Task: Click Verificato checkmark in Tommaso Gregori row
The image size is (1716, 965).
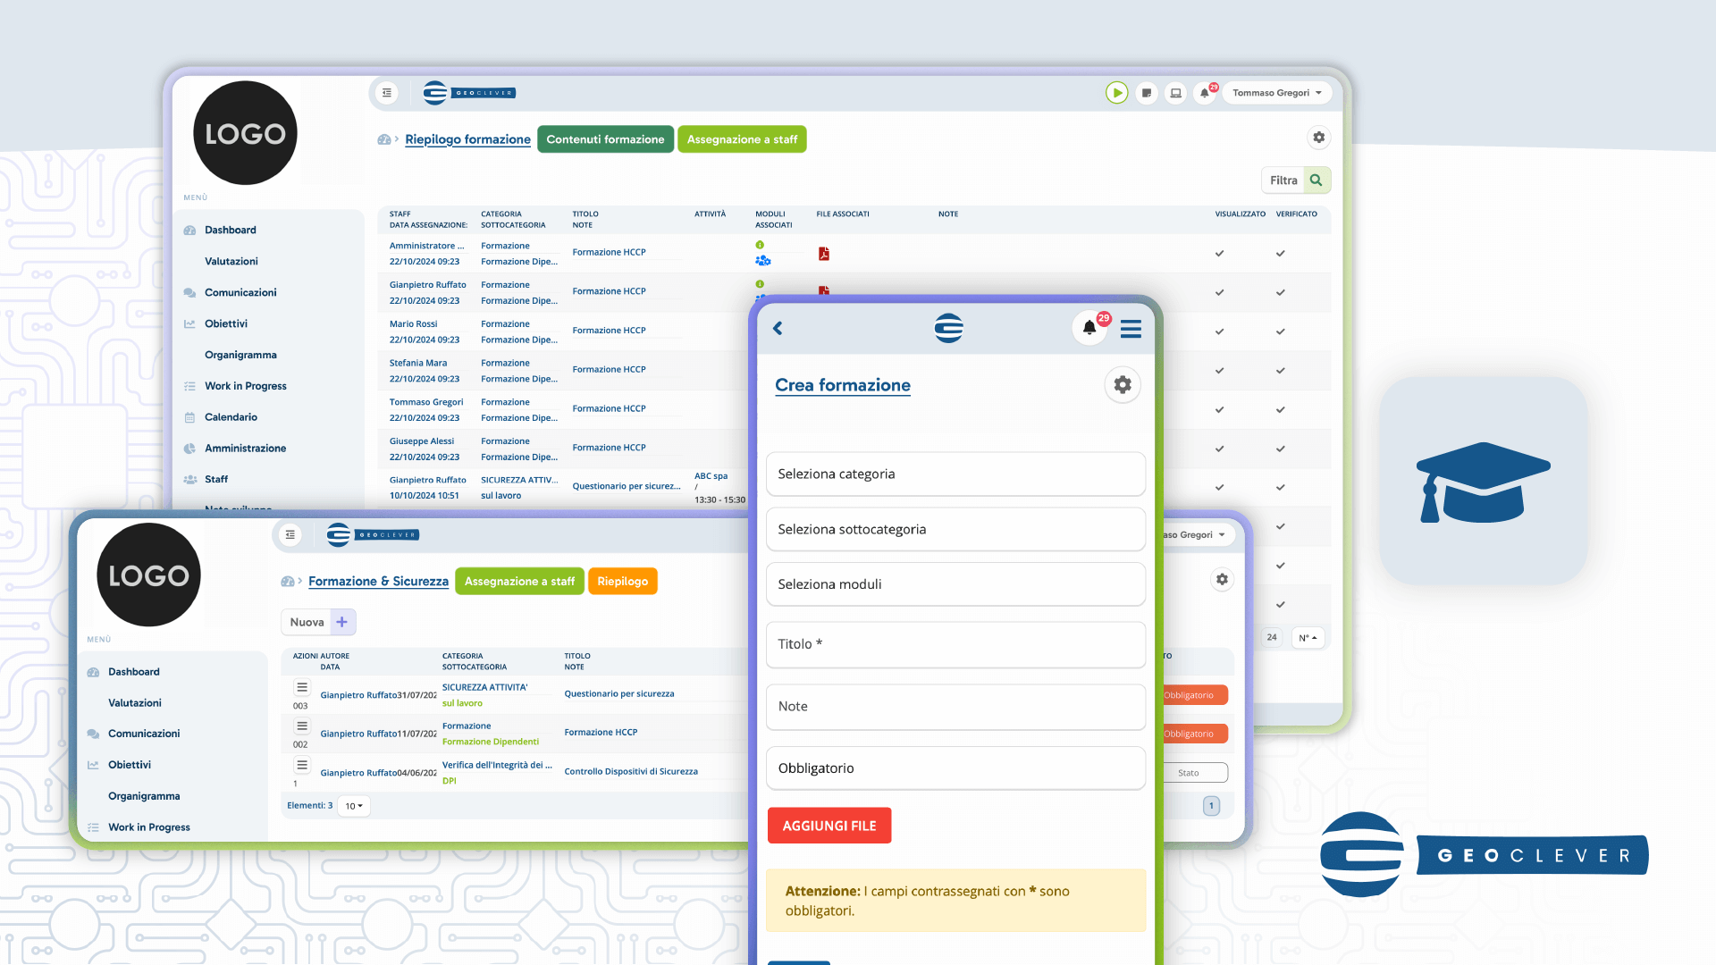Action: click(x=1280, y=410)
